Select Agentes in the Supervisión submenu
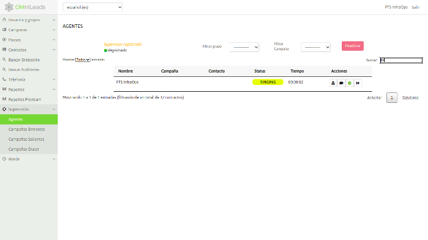Viewport: 428px width, 240px height. click(x=29, y=119)
